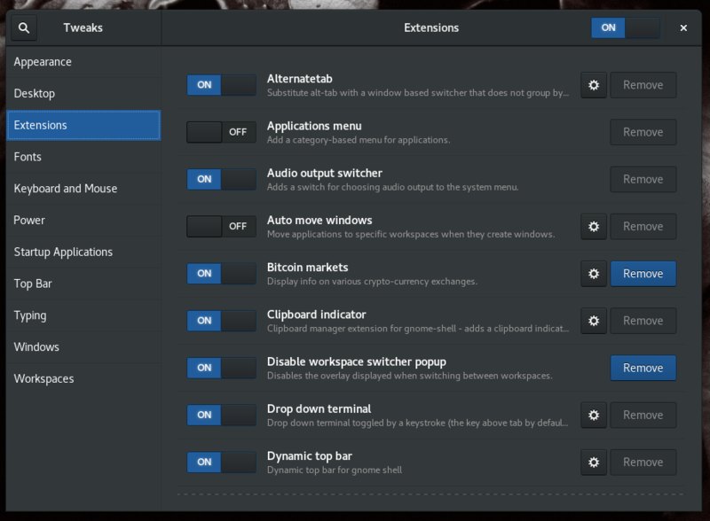Viewport: 710px width, 521px height.
Task: Close the Tweaks window with X
Action: point(683,28)
